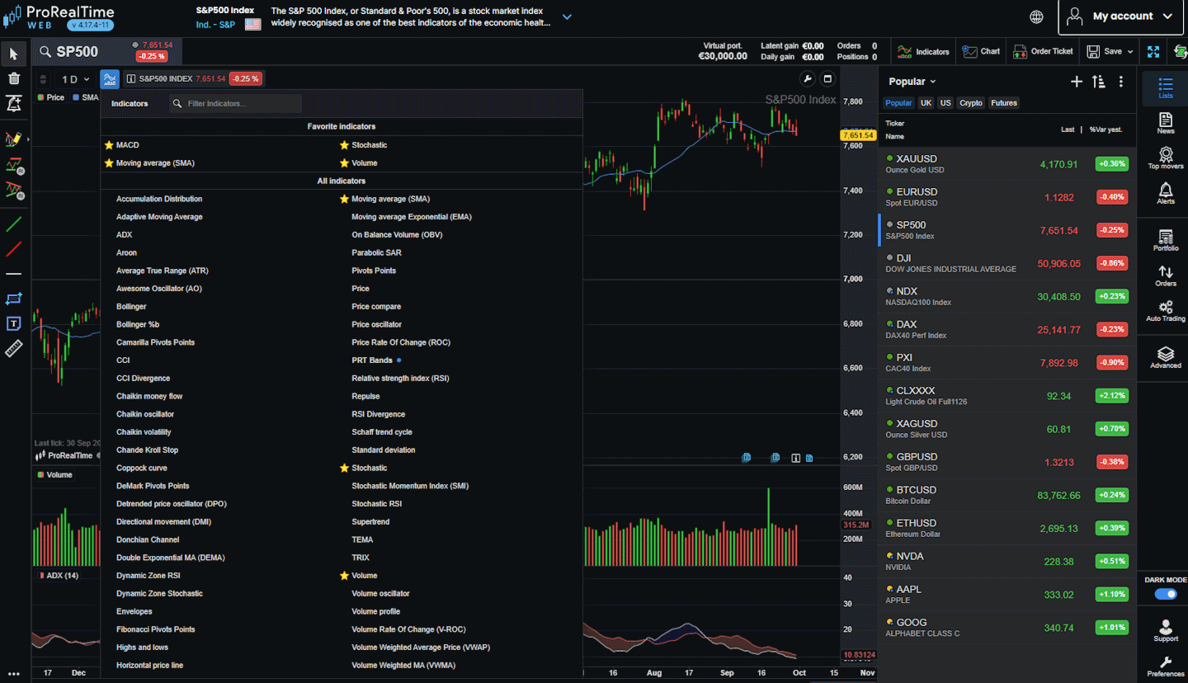Open the create alert bell tool
The height and width of the screenshot is (683, 1188).
(x=14, y=103)
